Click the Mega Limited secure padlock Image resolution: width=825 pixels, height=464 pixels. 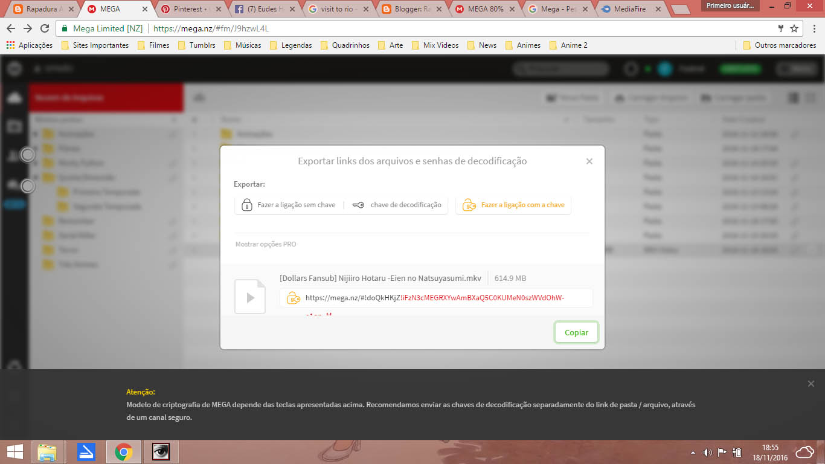(x=65, y=28)
